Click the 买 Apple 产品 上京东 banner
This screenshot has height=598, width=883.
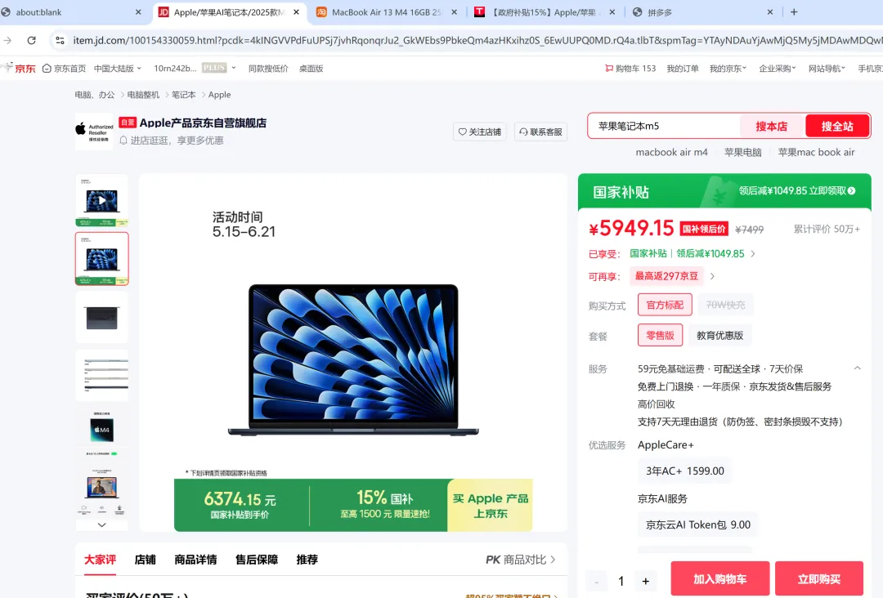tap(491, 505)
